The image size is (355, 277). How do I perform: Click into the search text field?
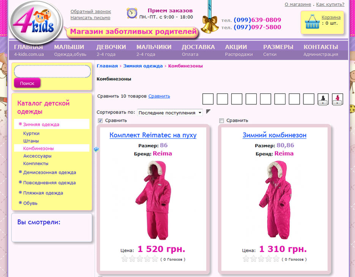coord(52,71)
